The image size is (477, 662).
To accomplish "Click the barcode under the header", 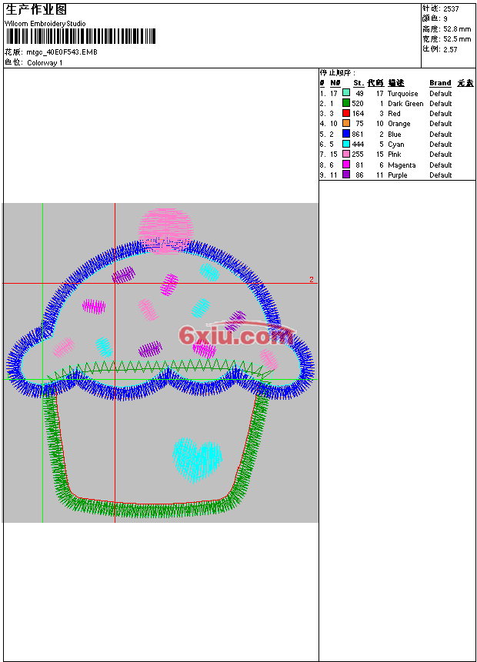I will pos(80,36).
